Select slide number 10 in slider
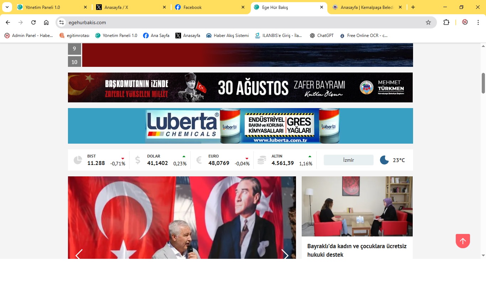The image size is (486, 288). pyautogui.click(x=74, y=62)
